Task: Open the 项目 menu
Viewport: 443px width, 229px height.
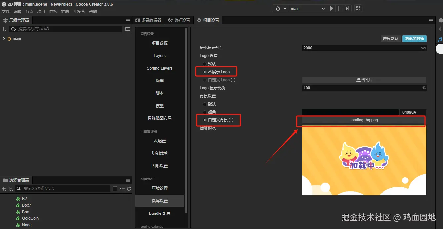Action: (41, 12)
